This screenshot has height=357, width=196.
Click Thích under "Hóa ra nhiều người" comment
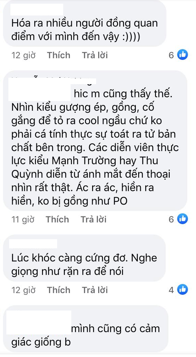click(58, 55)
